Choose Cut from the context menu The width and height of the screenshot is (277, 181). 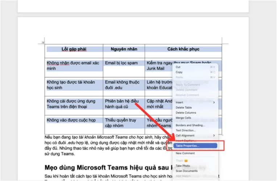(x=178, y=67)
